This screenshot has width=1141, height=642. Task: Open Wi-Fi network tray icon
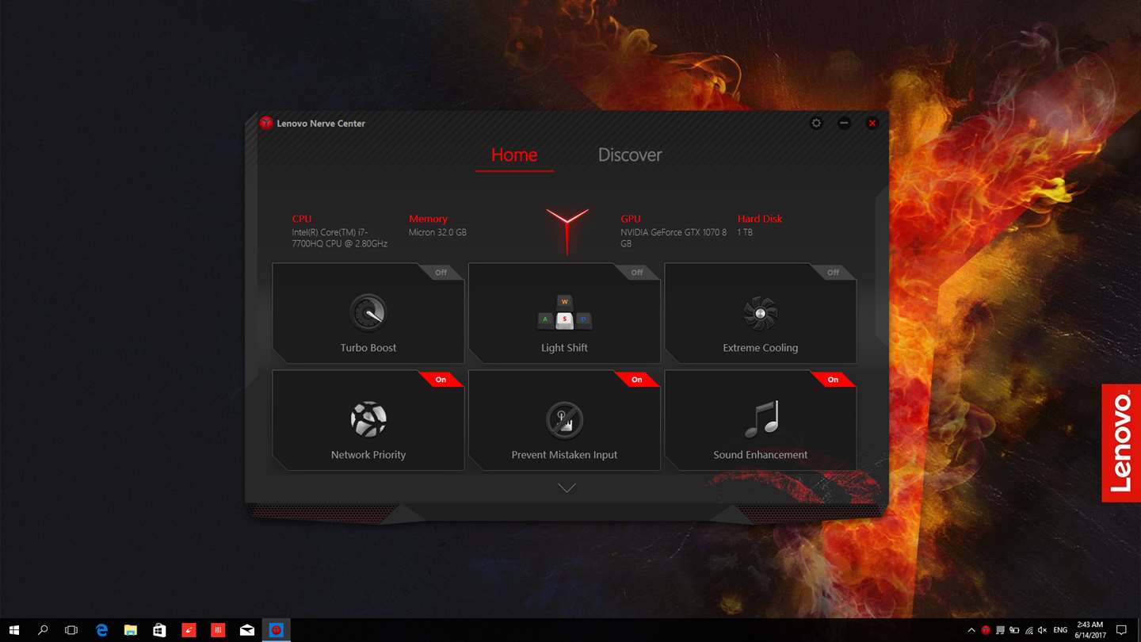(x=1028, y=630)
